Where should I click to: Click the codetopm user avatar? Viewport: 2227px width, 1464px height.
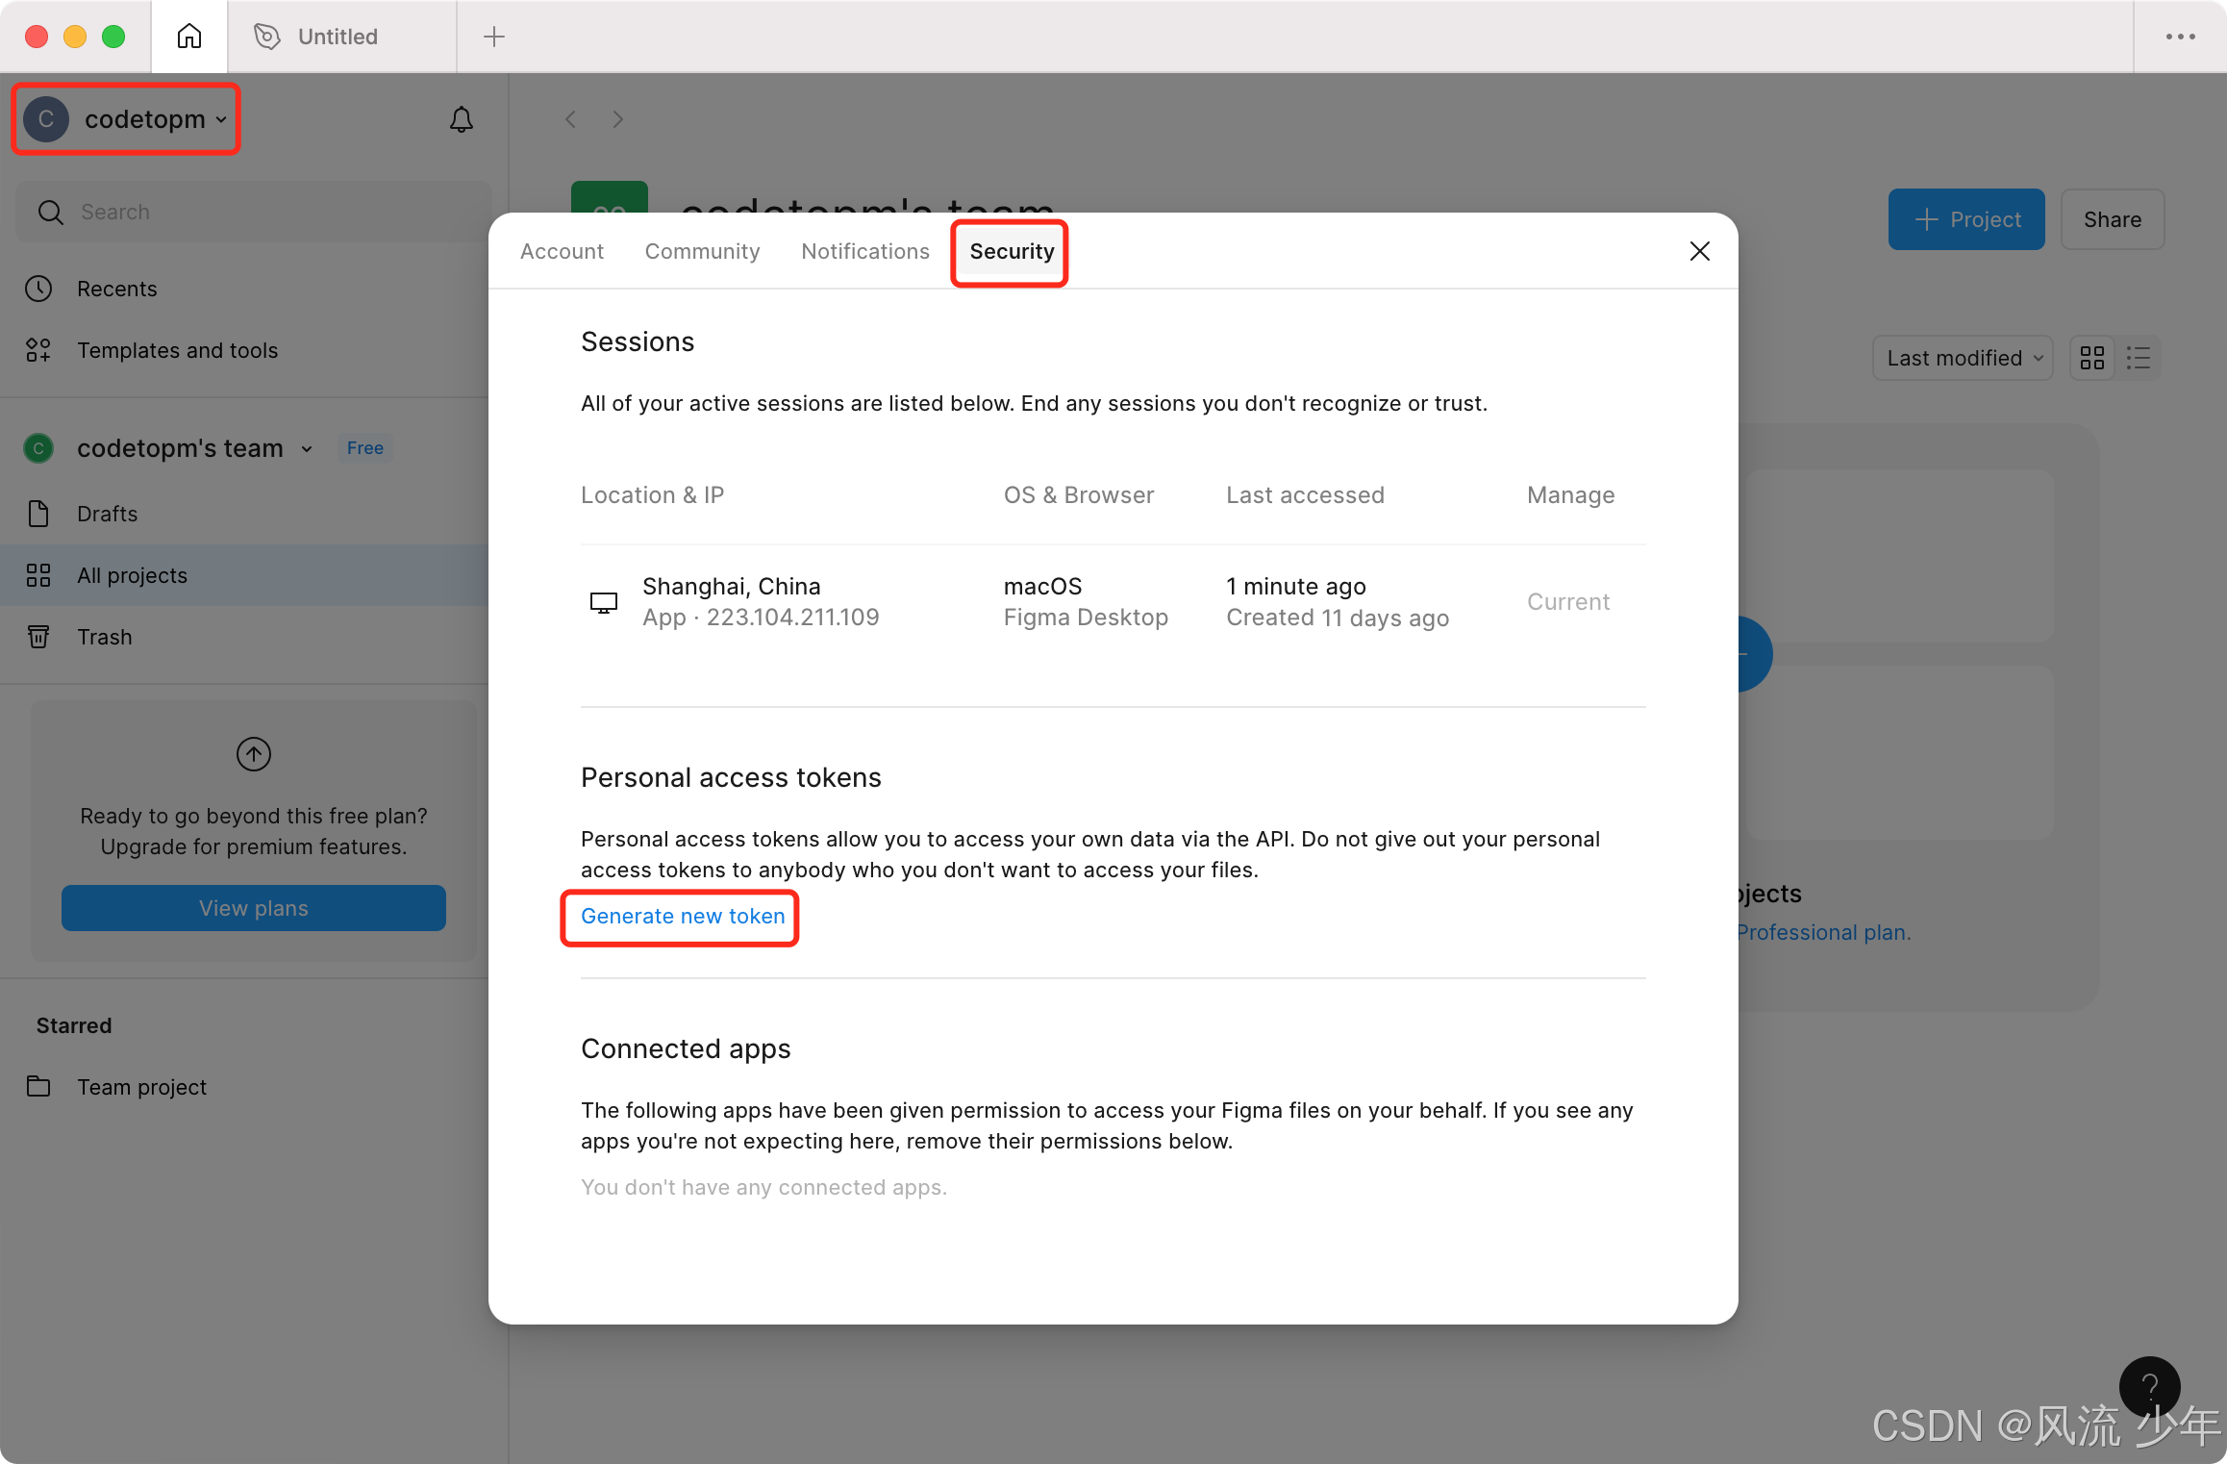46,119
